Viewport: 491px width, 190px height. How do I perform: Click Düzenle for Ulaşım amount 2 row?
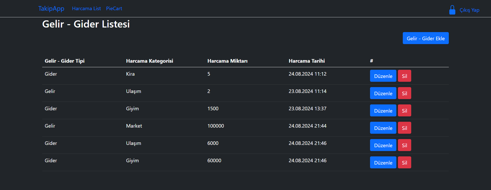pyautogui.click(x=383, y=93)
